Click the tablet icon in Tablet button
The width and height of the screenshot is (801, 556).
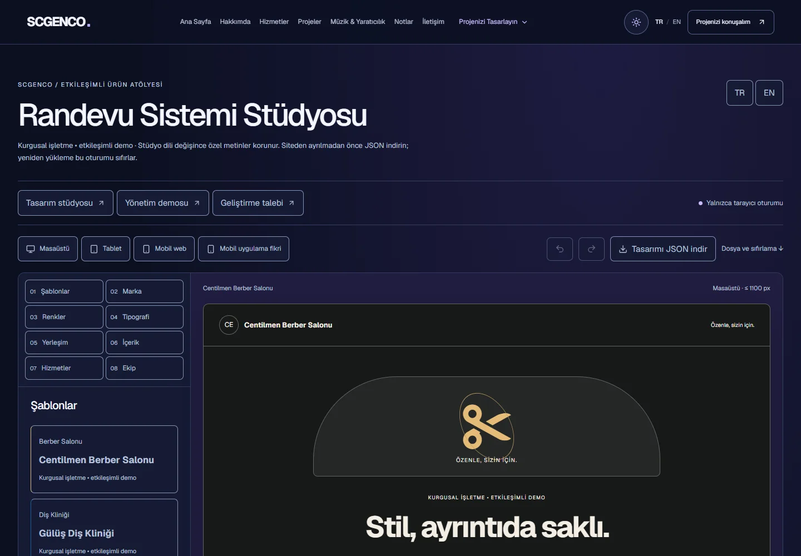[94, 249]
